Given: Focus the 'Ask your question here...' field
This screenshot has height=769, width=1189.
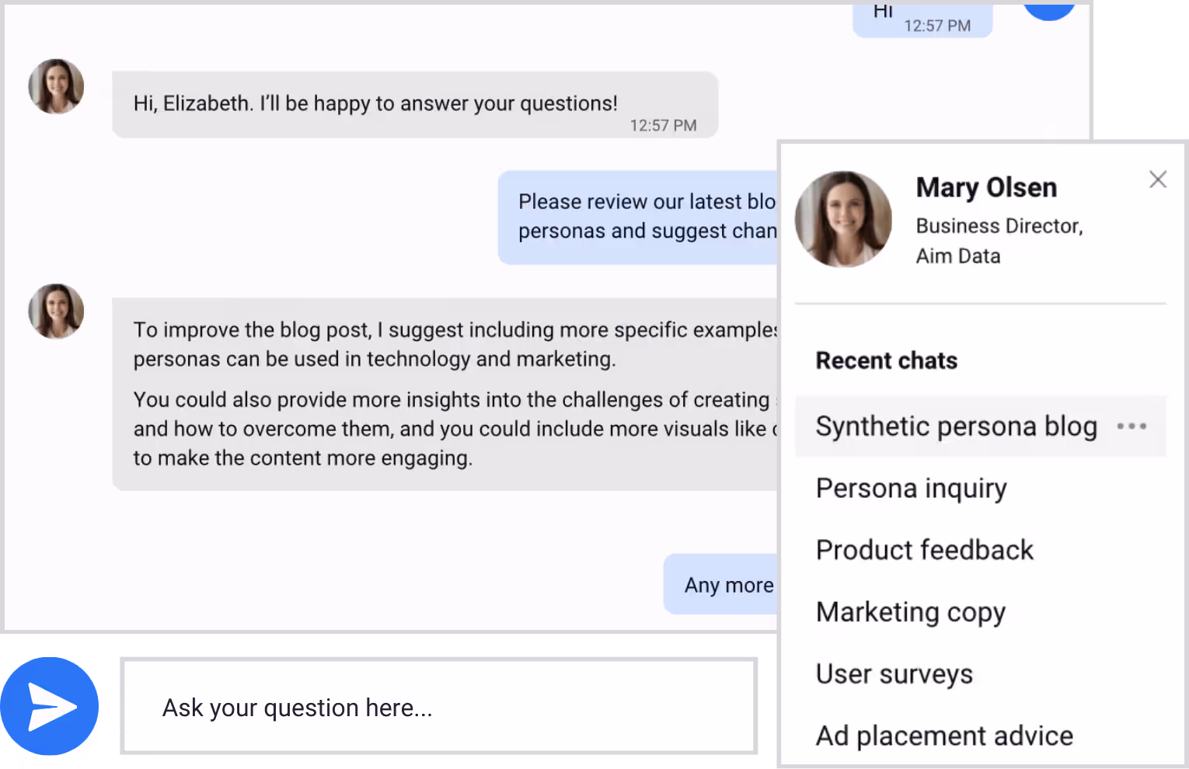Looking at the screenshot, I should pos(439,707).
